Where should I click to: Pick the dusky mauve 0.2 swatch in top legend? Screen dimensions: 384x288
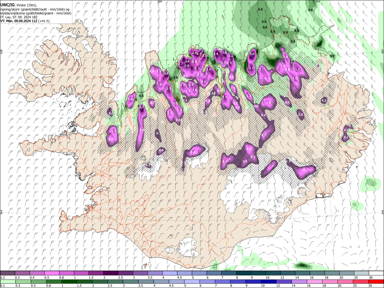(x=7, y=273)
